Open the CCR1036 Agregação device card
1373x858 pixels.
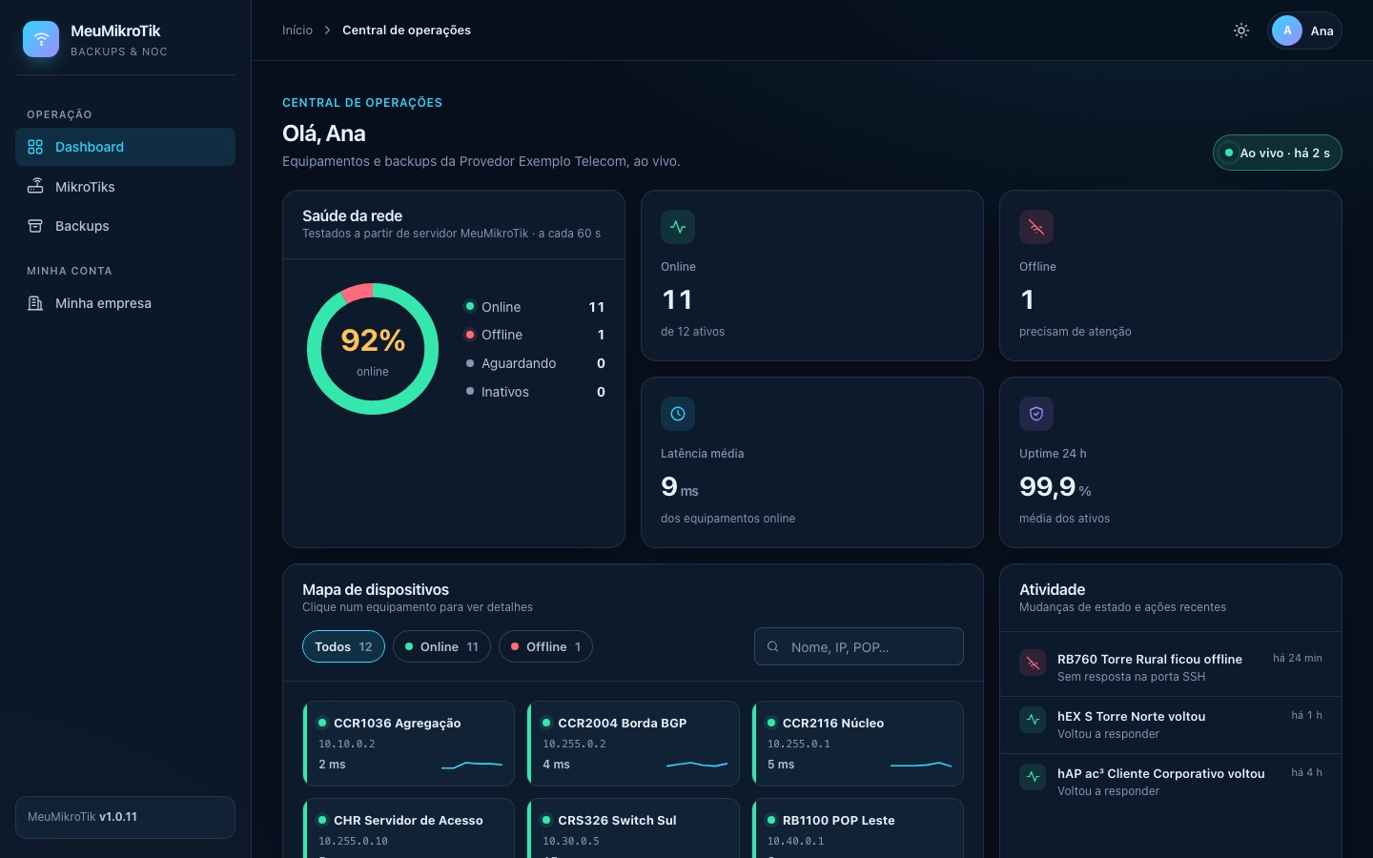pos(408,744)
